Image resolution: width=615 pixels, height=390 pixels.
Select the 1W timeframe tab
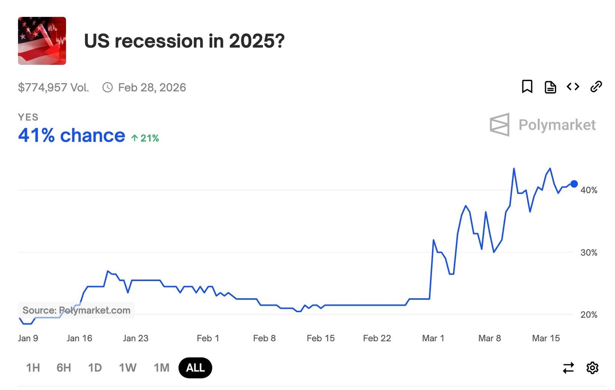(127, 367)
